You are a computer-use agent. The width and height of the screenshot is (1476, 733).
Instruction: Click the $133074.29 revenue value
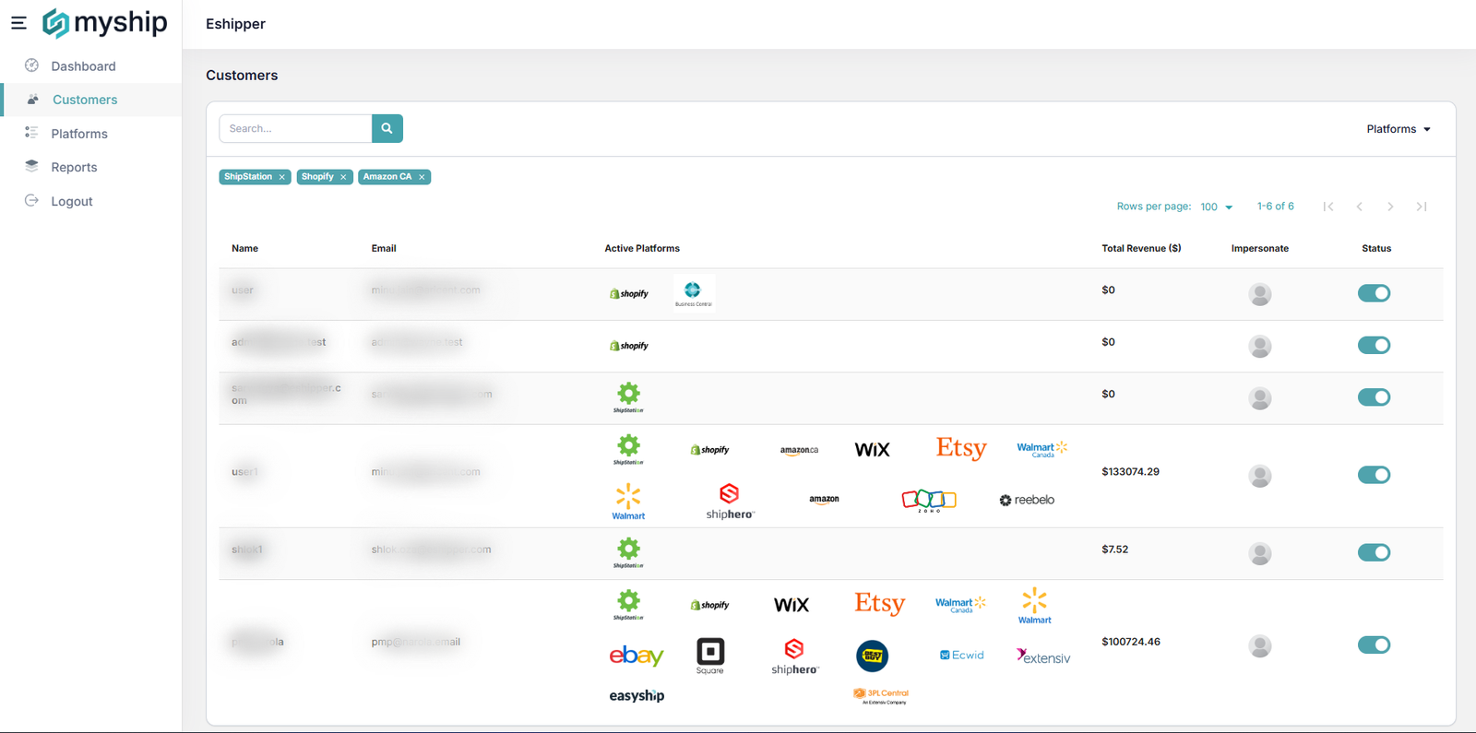[1130, 471]
